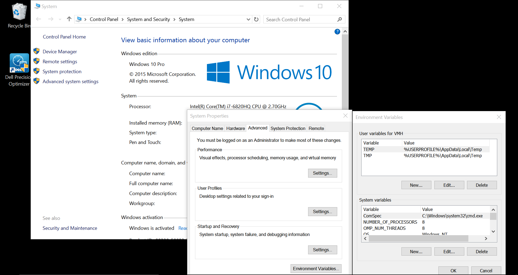This screenshot has width=518, height=275.
Task: Cancel the Environment Variables dialog
Action: (x=486, y=270)
